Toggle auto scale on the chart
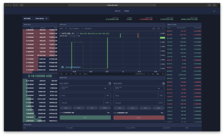Viewport: 224px width, 136px height. tap(158, 74)
